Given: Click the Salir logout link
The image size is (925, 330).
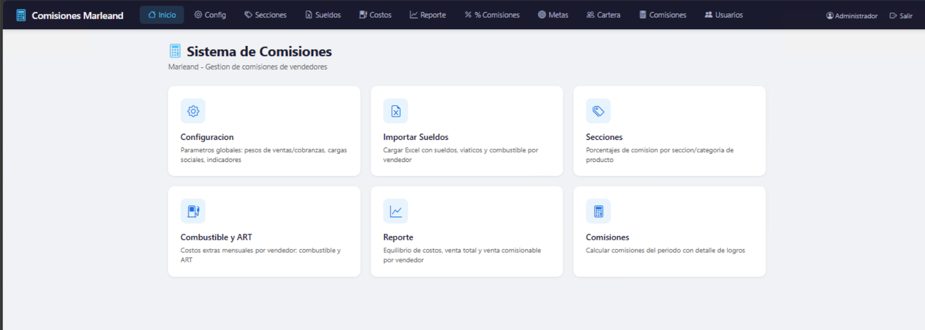Looking at the screenshot, I should [901, 15].
